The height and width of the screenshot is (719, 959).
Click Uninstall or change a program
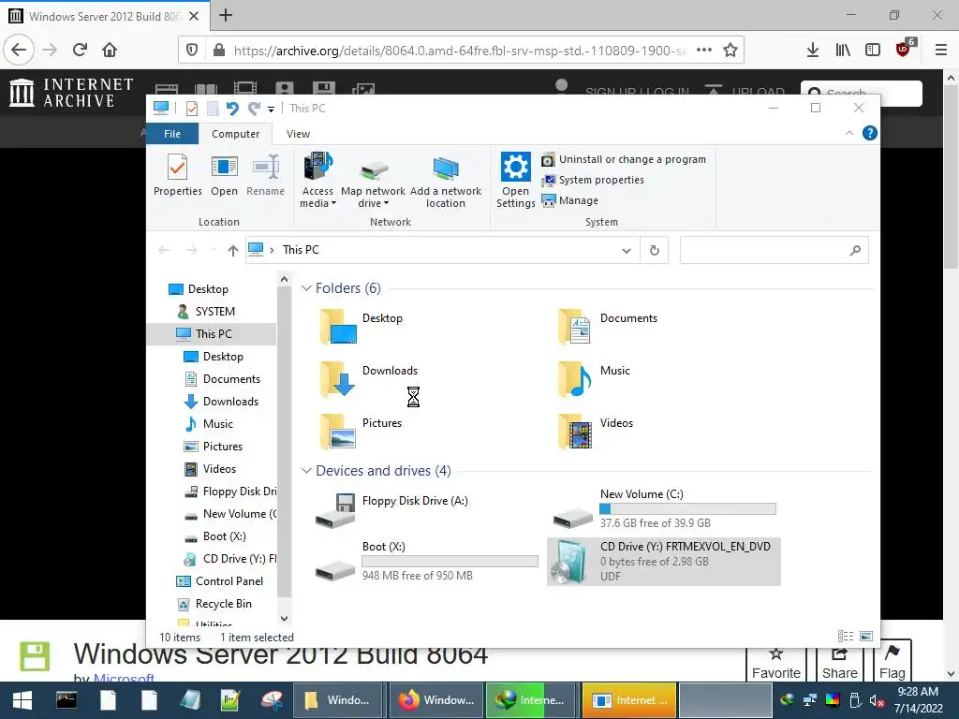pos(624,159)
